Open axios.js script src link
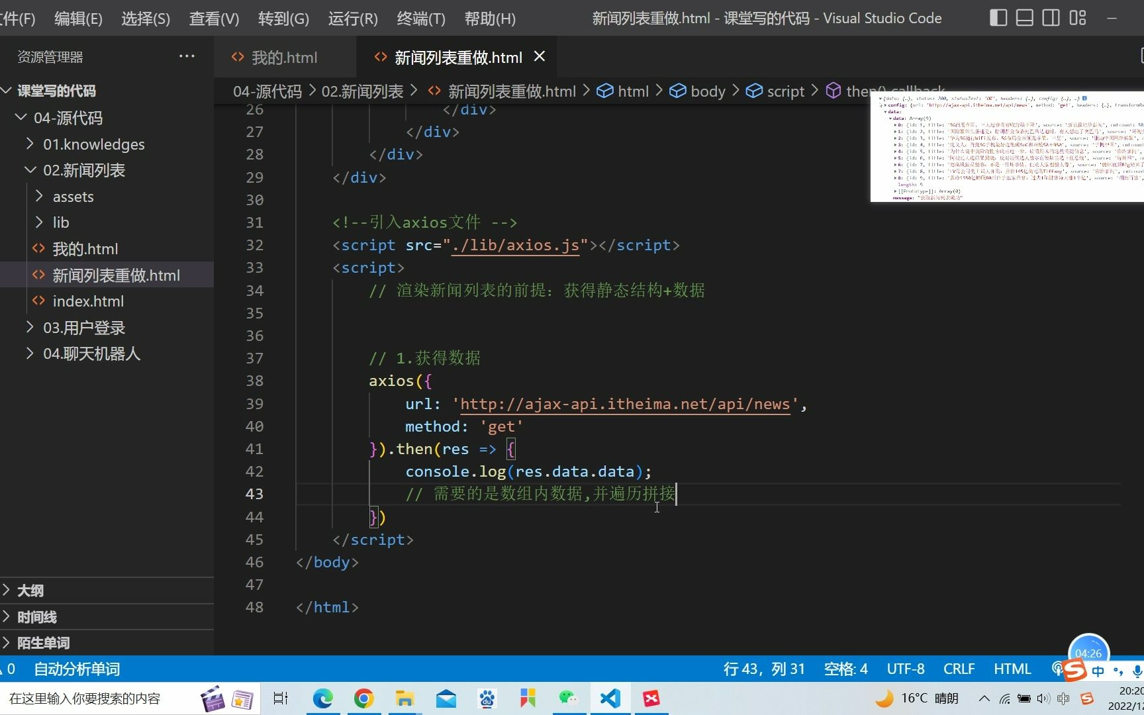This screenshot has height=715, width=1144. [x=515, y=245]
